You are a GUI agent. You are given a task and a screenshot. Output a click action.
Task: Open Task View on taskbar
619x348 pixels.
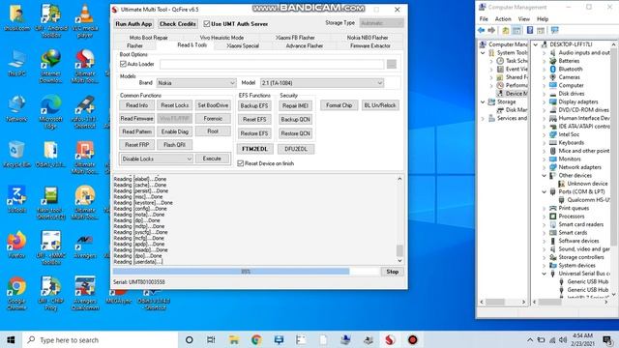211,339
